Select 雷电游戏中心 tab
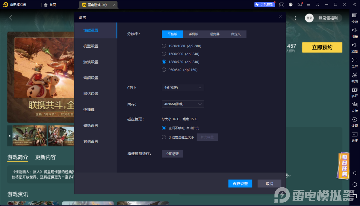 coord(98,5)
